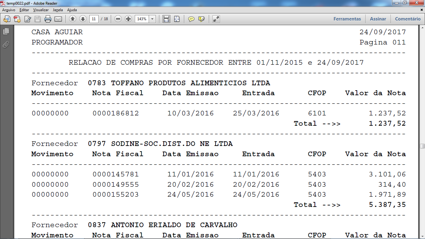This screenshot has height=239, width=425.
Task: Zoom in with the plus button
Action: tap(128, 19)
